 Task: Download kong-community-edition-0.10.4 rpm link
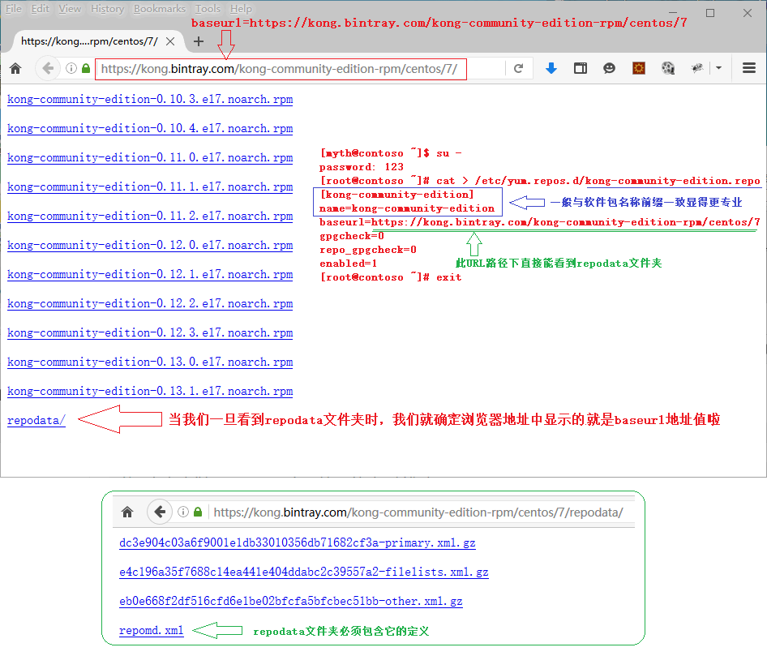pyautogui.click(x=150, y=129)
